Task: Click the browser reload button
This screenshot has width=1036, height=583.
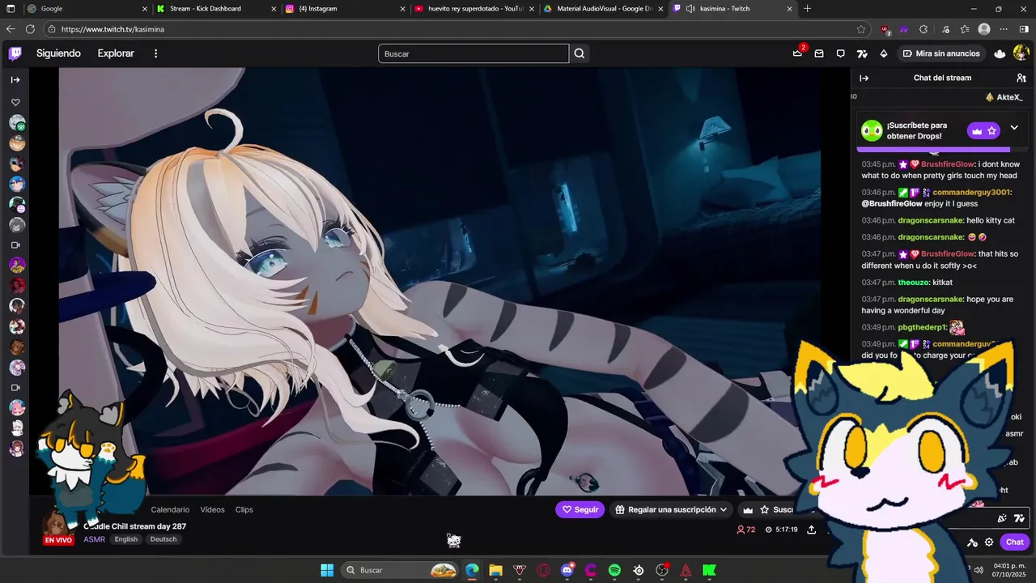Action: point(30,29)
